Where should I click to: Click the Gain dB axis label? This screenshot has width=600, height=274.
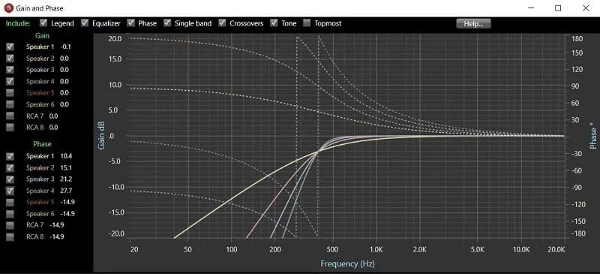coord(102,136)
